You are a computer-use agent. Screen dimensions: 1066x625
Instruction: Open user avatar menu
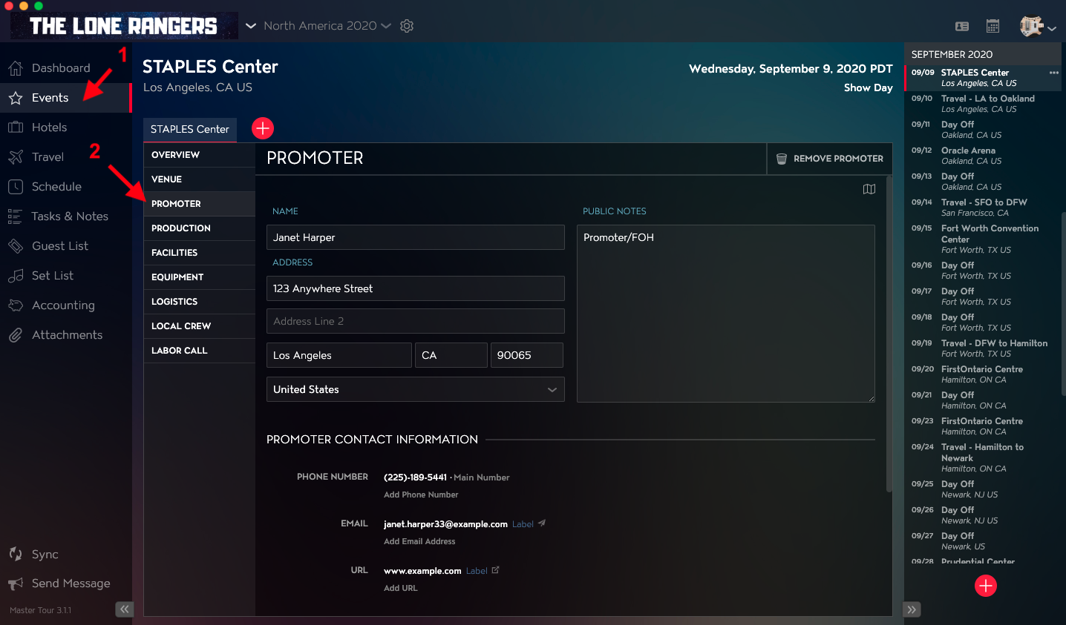click(1037, 26)
